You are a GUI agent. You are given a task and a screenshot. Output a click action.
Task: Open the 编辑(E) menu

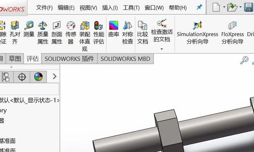tap(66, 8)
